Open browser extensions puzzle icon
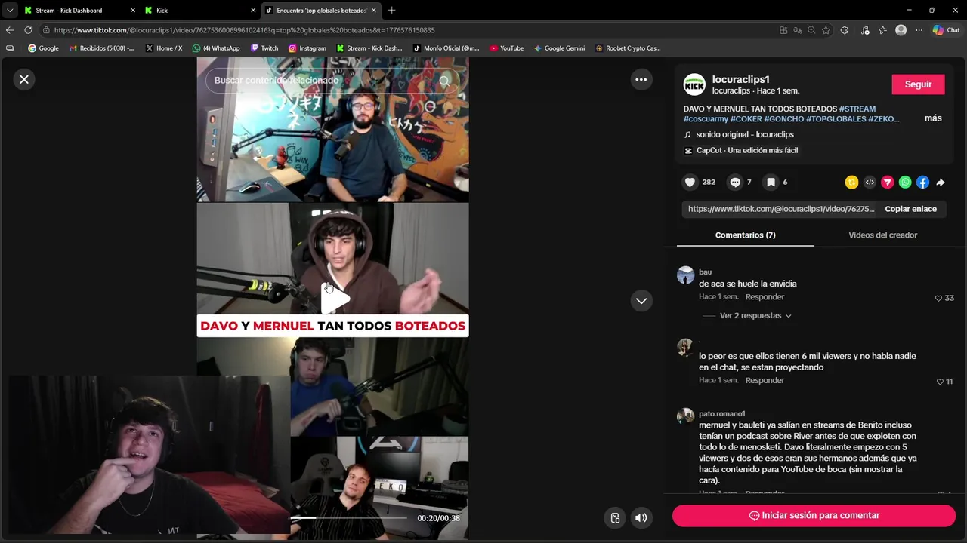967x543 pixels. tap(845, 30)
